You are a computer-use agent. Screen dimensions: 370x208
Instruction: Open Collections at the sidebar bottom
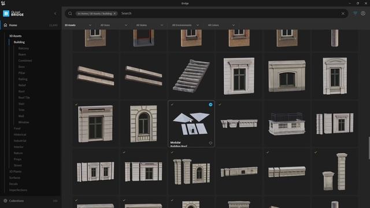coord(16,200)
